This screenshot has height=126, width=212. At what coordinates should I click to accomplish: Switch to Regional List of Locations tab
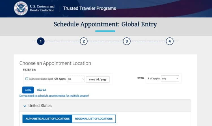pos(94,119)
